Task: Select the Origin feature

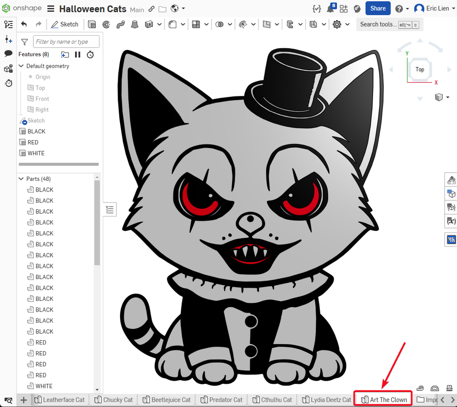Action: tap(42, 77)
